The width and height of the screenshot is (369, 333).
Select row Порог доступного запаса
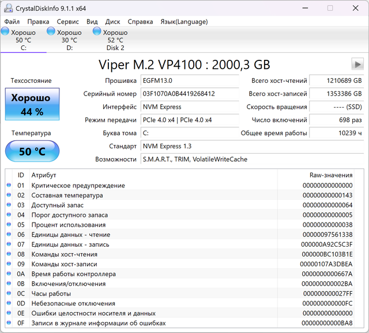coord(179,215)
